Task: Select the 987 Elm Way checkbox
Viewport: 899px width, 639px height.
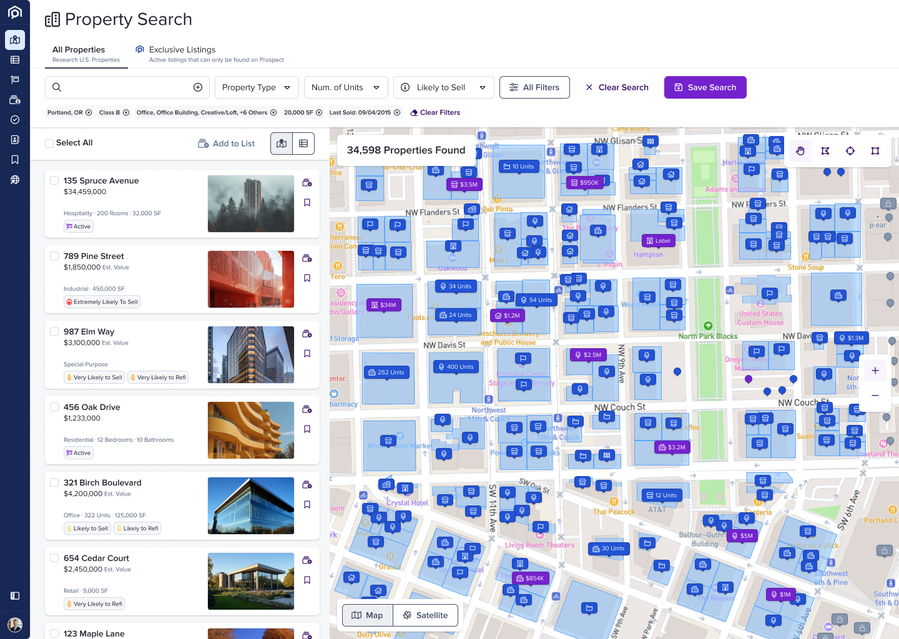Action: pyautogui.click(x=54, y=331)
